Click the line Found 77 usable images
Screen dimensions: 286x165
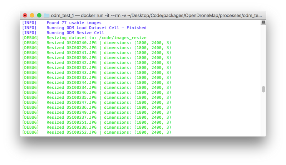(x=61, y=23)
